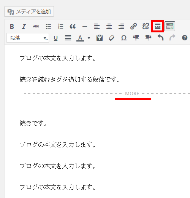The width and height of the screenshot is (190, 198).
Task: Insert a bulleted list
Action: [x=48, y=27]
